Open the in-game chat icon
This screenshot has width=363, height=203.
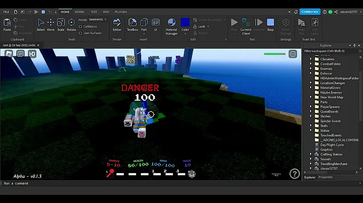point(20,54)
